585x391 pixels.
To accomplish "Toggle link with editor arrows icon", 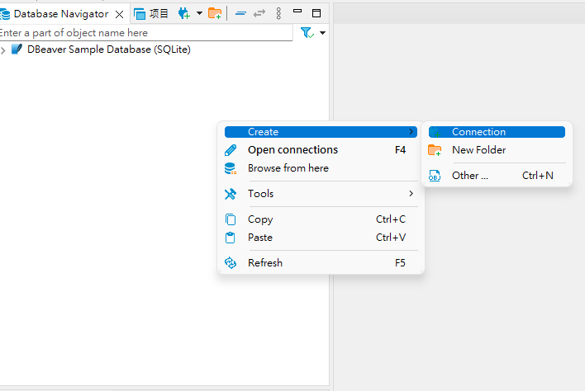I will [259, 14].
